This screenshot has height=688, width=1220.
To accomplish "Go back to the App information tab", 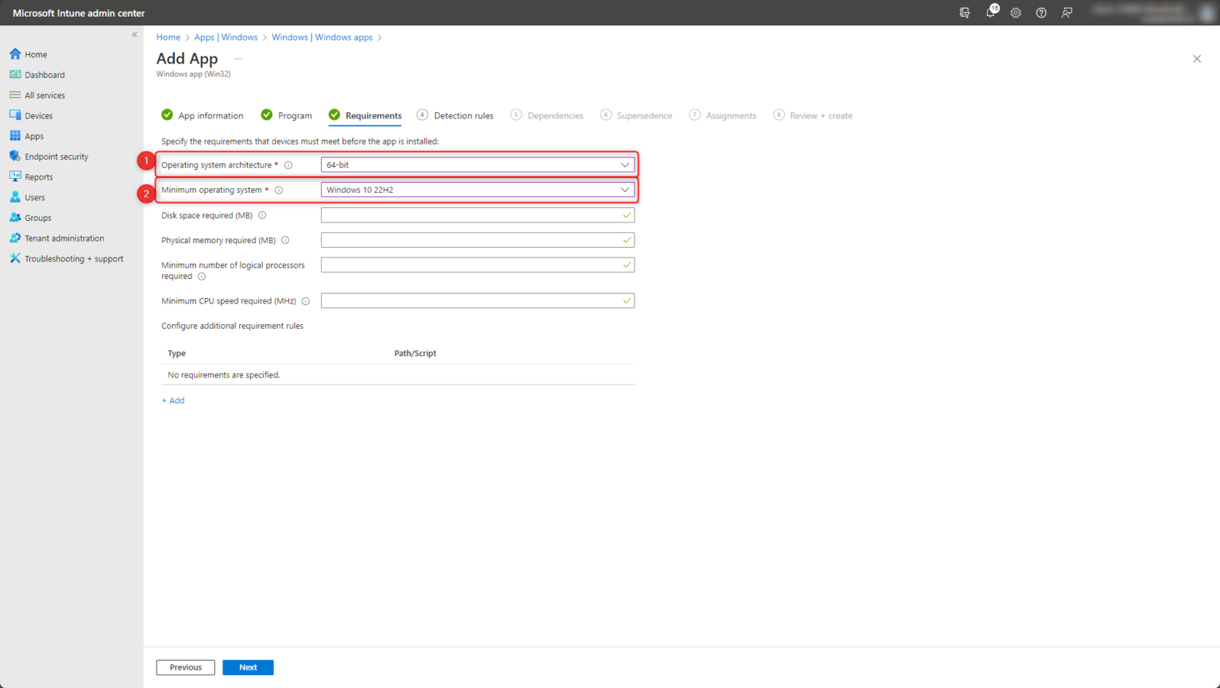I will [210, 115].
